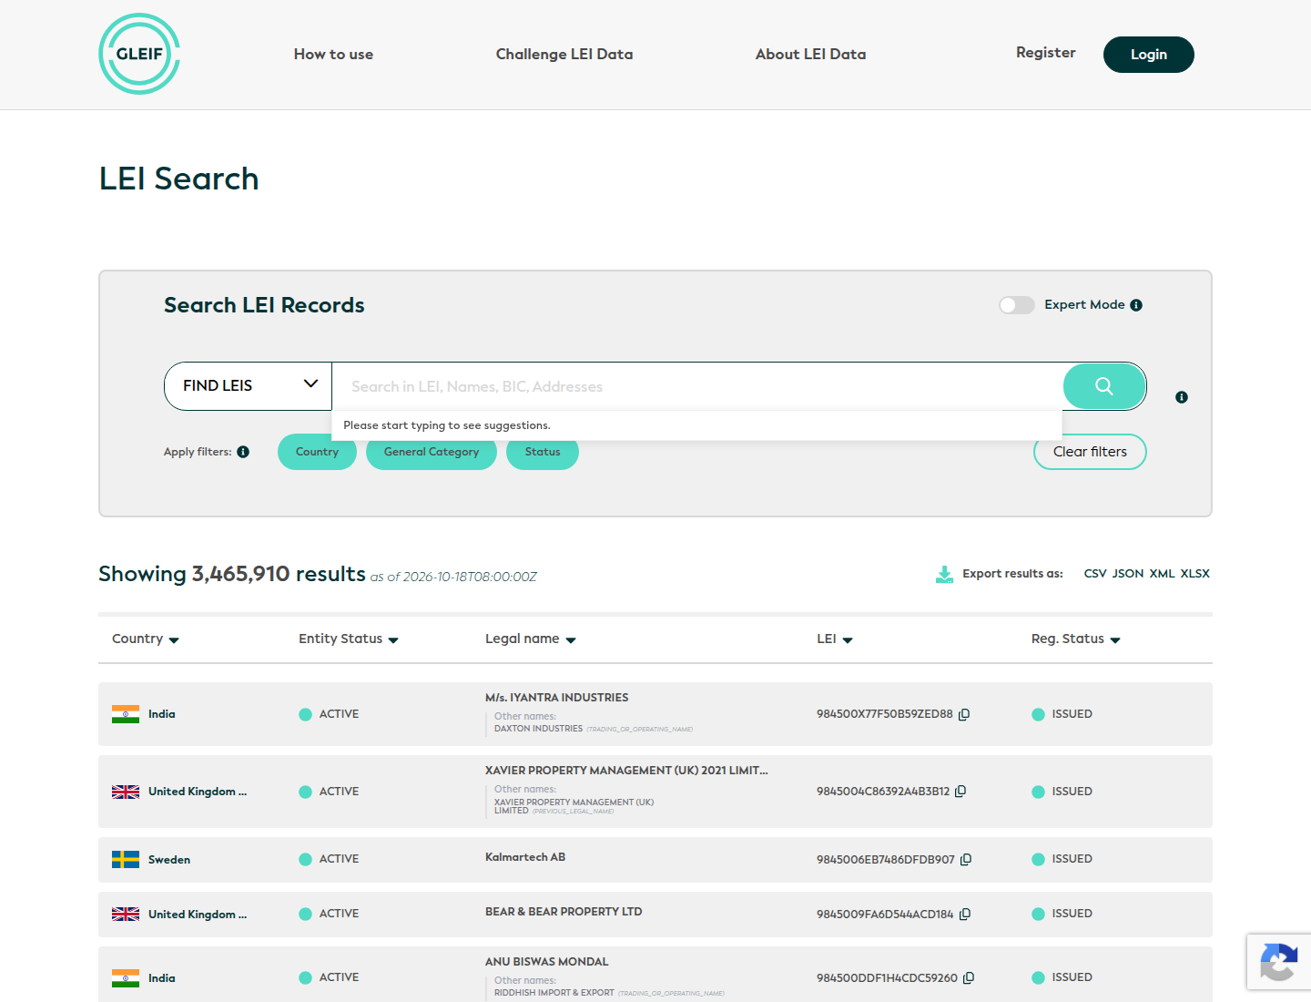
Task: Click the reCAPTCHA badge icon
Action: click(x=1279, y=962)
